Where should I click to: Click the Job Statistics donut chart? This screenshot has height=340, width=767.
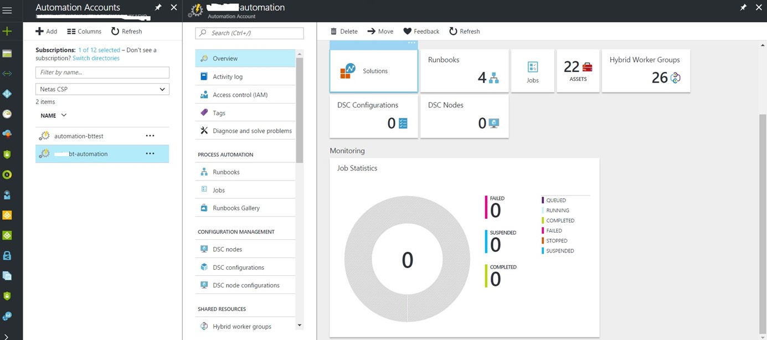click(407, 259)
